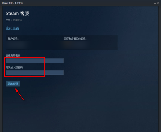Close the Steam 客服 window

[x=158, y=3]
